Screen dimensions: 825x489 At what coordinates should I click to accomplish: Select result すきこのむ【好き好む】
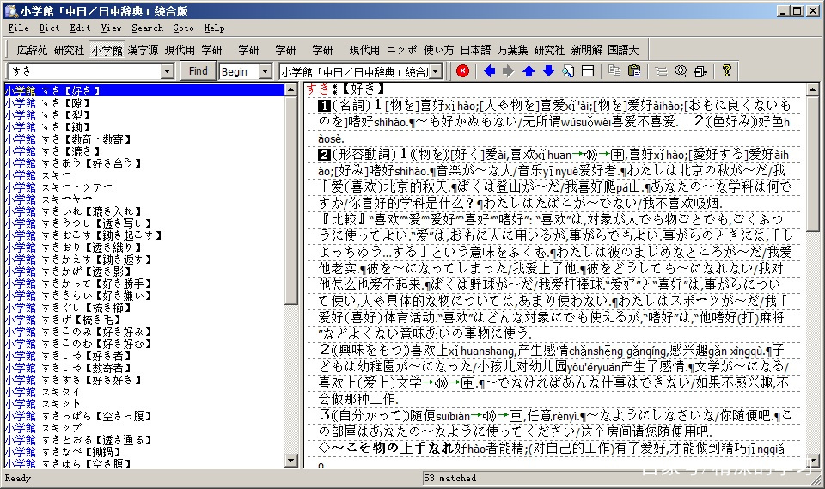[79, 344]
